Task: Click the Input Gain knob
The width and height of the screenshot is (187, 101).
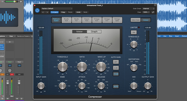Action: (x=41, y=86)
